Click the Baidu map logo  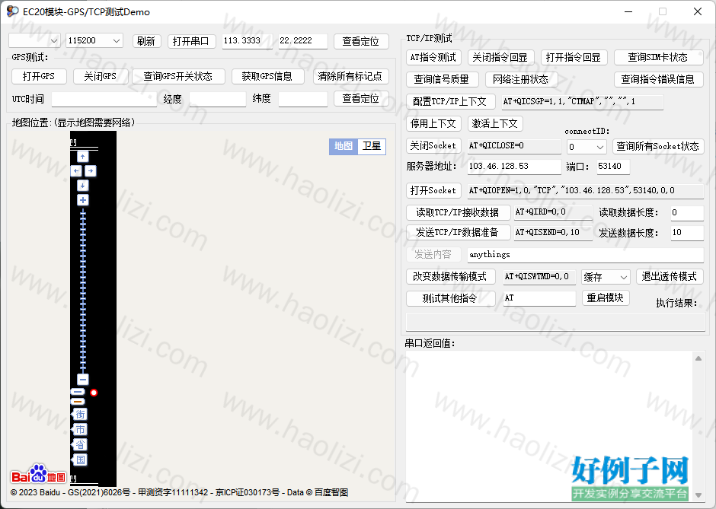tap(38, 474)
